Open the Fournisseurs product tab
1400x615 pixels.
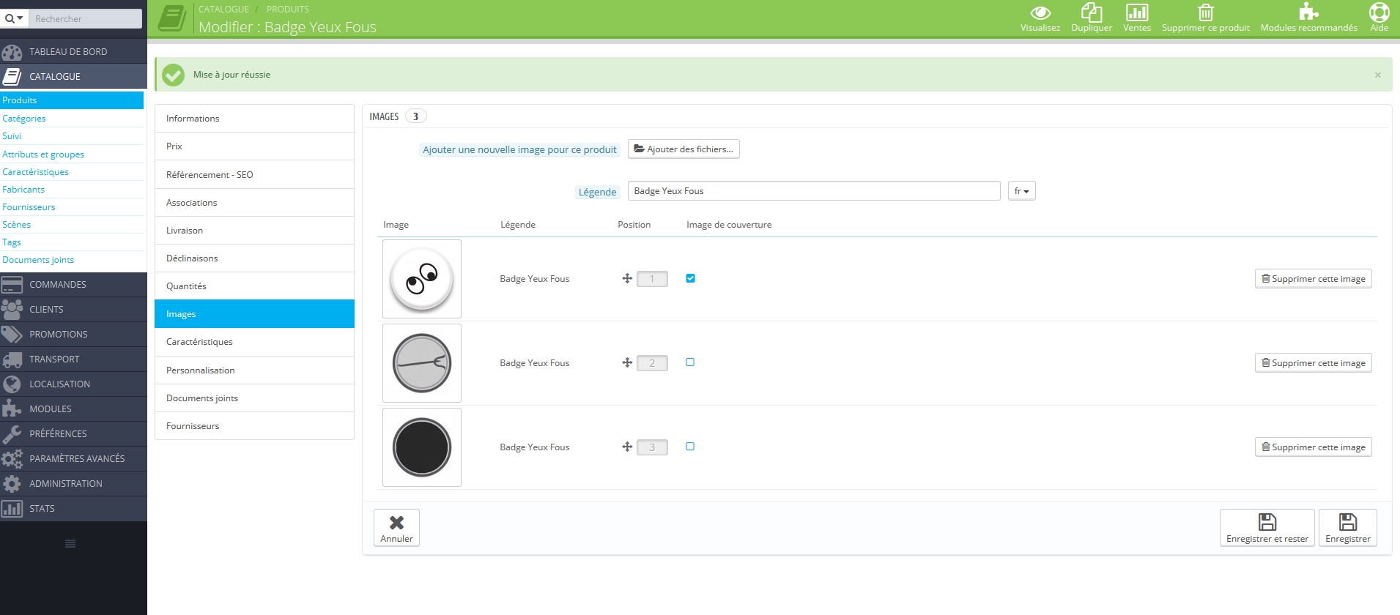tap(255, 426)
